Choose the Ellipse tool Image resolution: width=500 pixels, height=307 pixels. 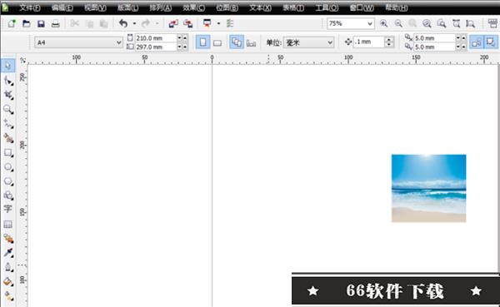click(8, 167)
